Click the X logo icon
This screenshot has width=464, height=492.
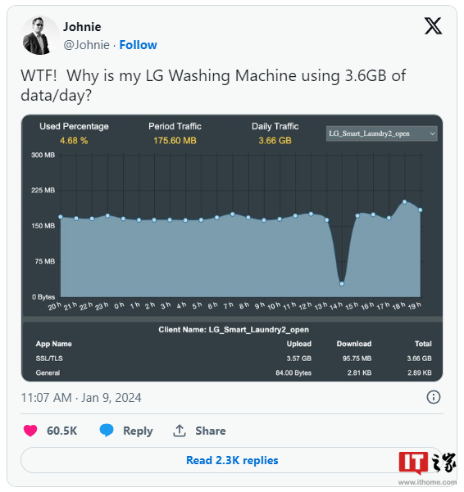433,26
